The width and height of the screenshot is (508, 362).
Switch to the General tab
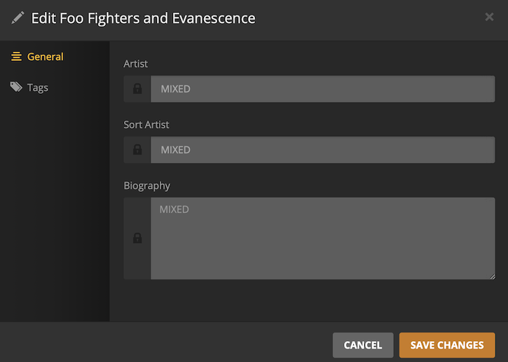tap(45, 57)
